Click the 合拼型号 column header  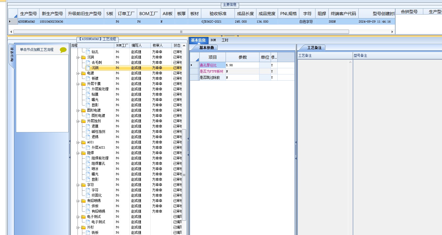409,11
